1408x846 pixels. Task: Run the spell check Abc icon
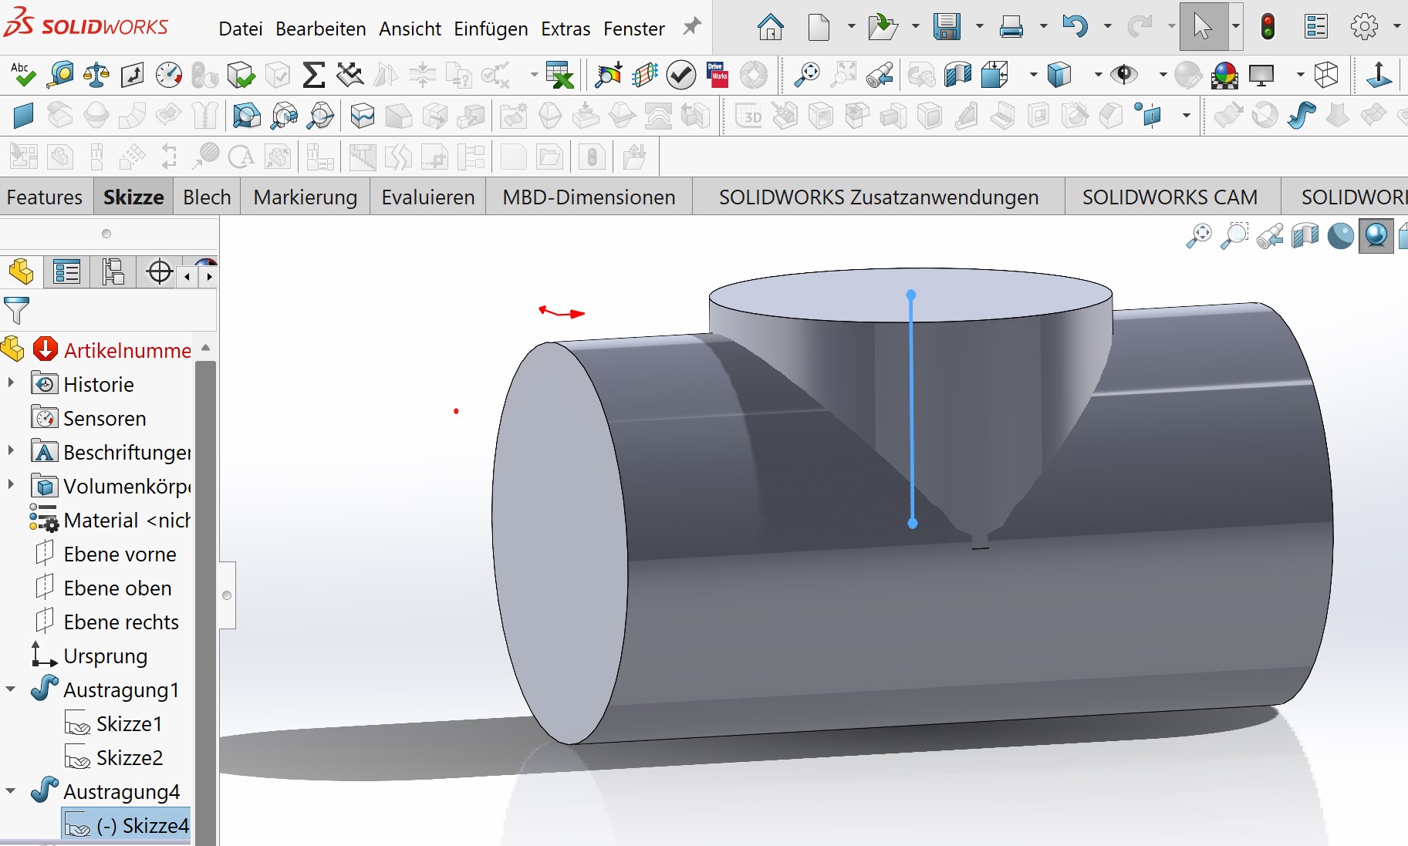pyautogui.click(x=22, y=75)
